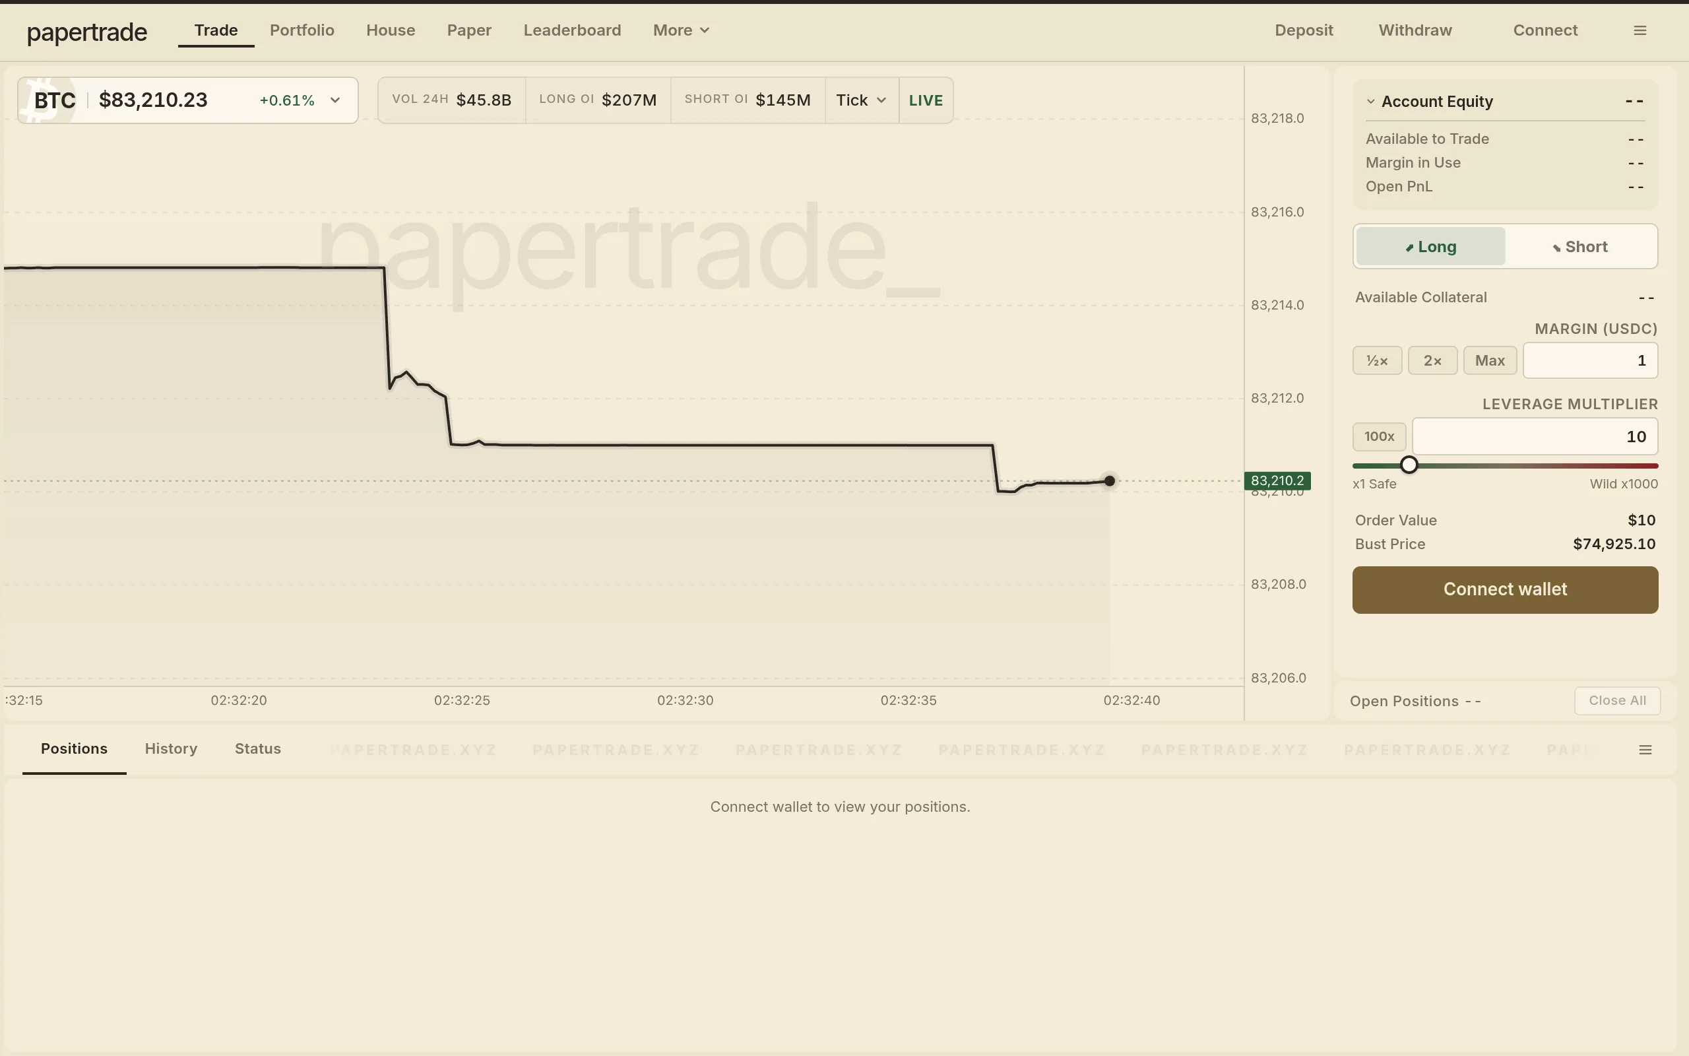1689x1056 pixels.
Task: Click the Close All positions button
Action: coord(1617,700)
